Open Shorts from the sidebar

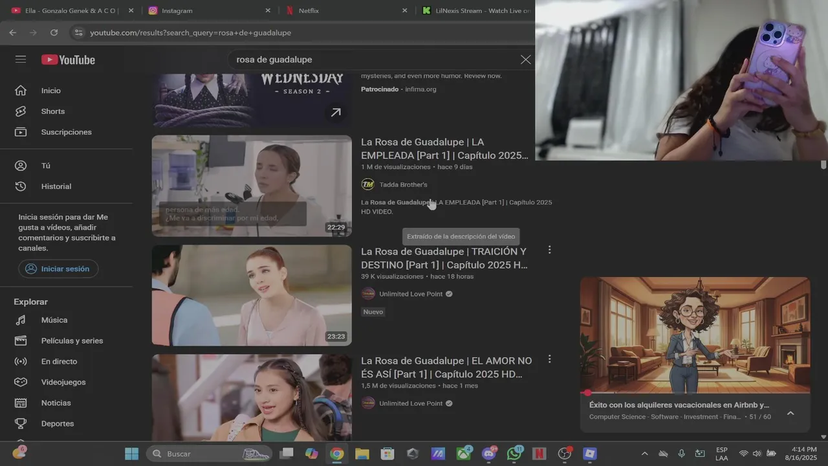click(x=52, y=111)
